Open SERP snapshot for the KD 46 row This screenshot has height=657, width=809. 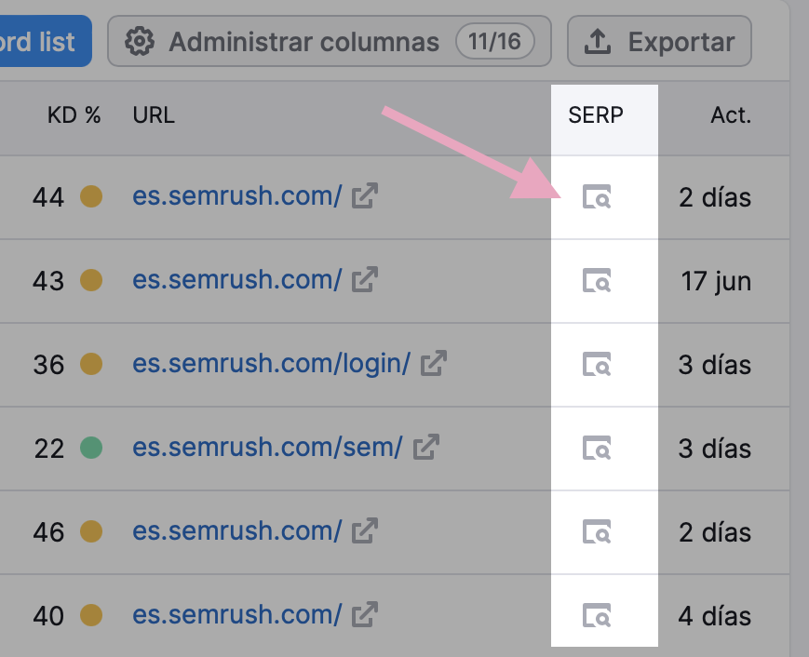(x=597, y=531)
